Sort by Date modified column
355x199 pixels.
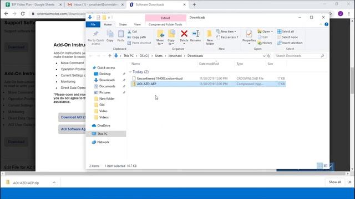tap(209, 64)
